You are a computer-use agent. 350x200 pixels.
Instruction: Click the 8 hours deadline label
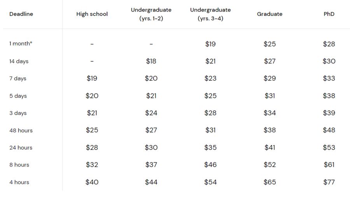point(19,165)
